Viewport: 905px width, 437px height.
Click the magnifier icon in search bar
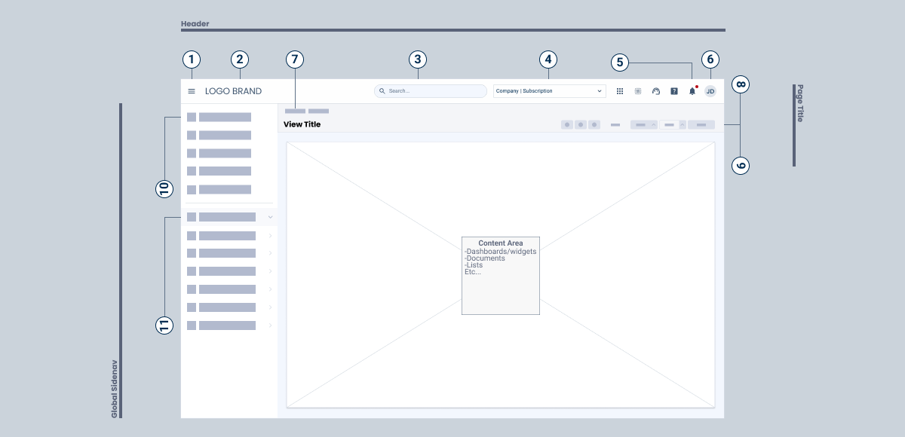pos(382,91)
